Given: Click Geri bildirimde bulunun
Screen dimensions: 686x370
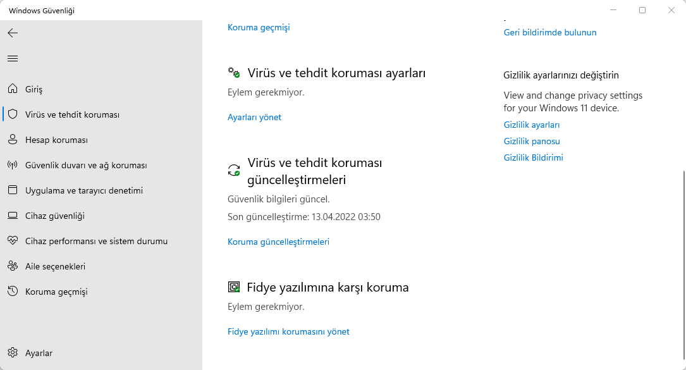Looking at the screenshot, I should pyautogui.click(x=549, y=32).
